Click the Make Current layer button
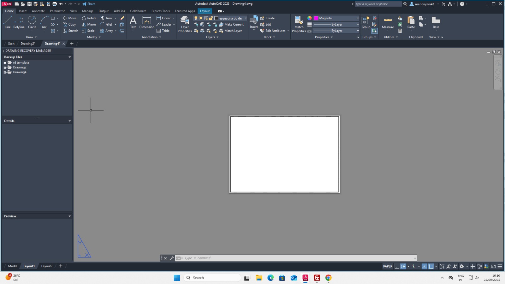 pos(231,25)
